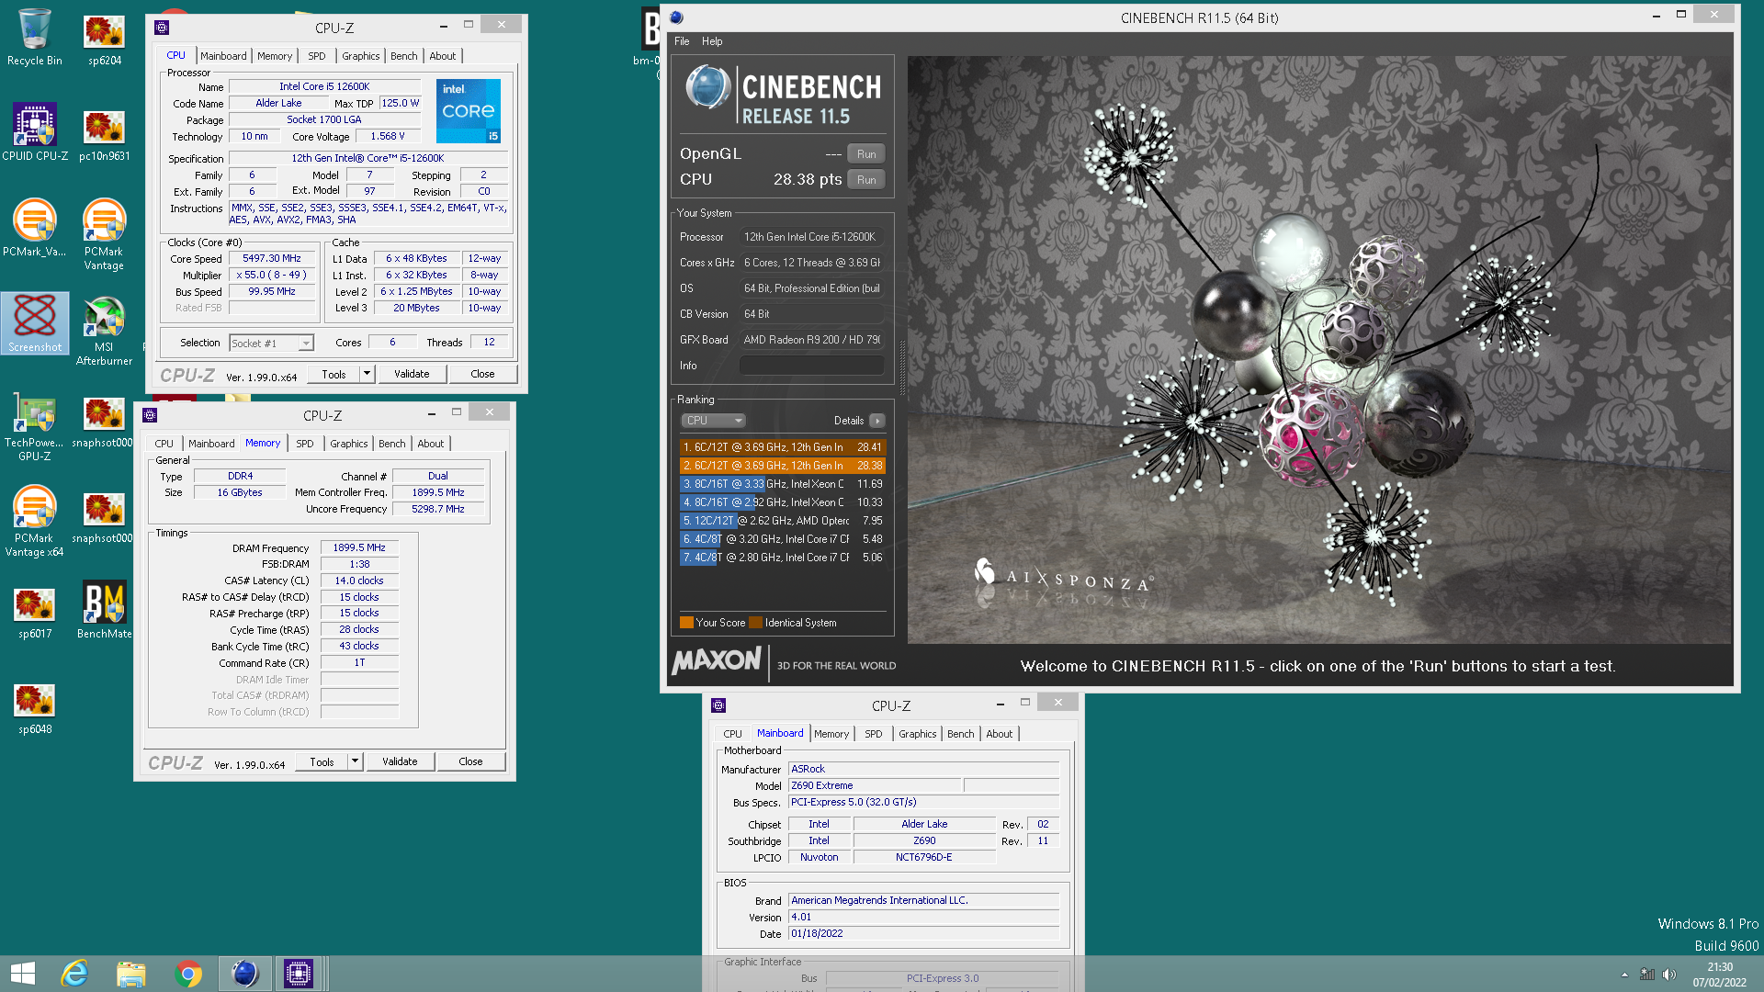The width and height of the screenshot is (1764, 992).
Task: Switch to Bench tab in top CPU-Z
Action: tap(403, 56)
